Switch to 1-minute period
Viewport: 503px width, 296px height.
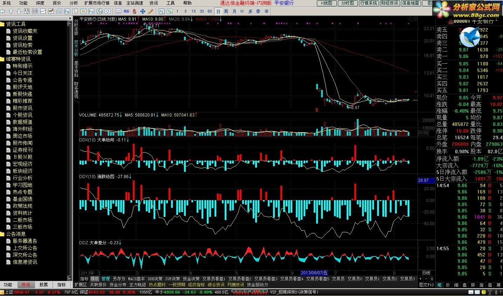pos(177,11)
